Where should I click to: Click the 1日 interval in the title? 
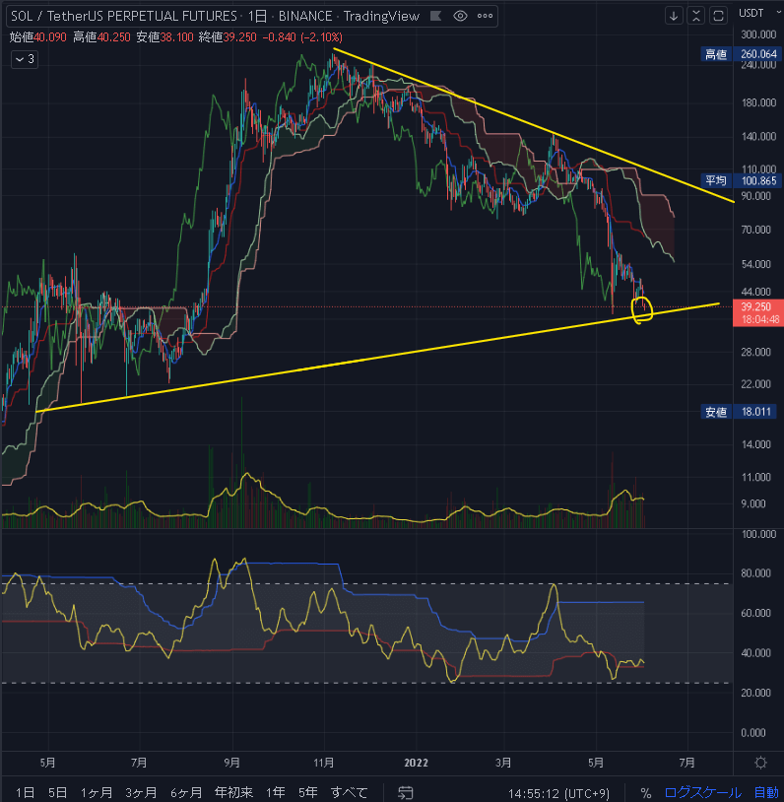(x=257, y=17)
